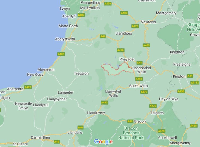The height and width of the screenshot is (147, 200).
Task: Click the Brecon Beacons National Park label
Action: [131, 133]
